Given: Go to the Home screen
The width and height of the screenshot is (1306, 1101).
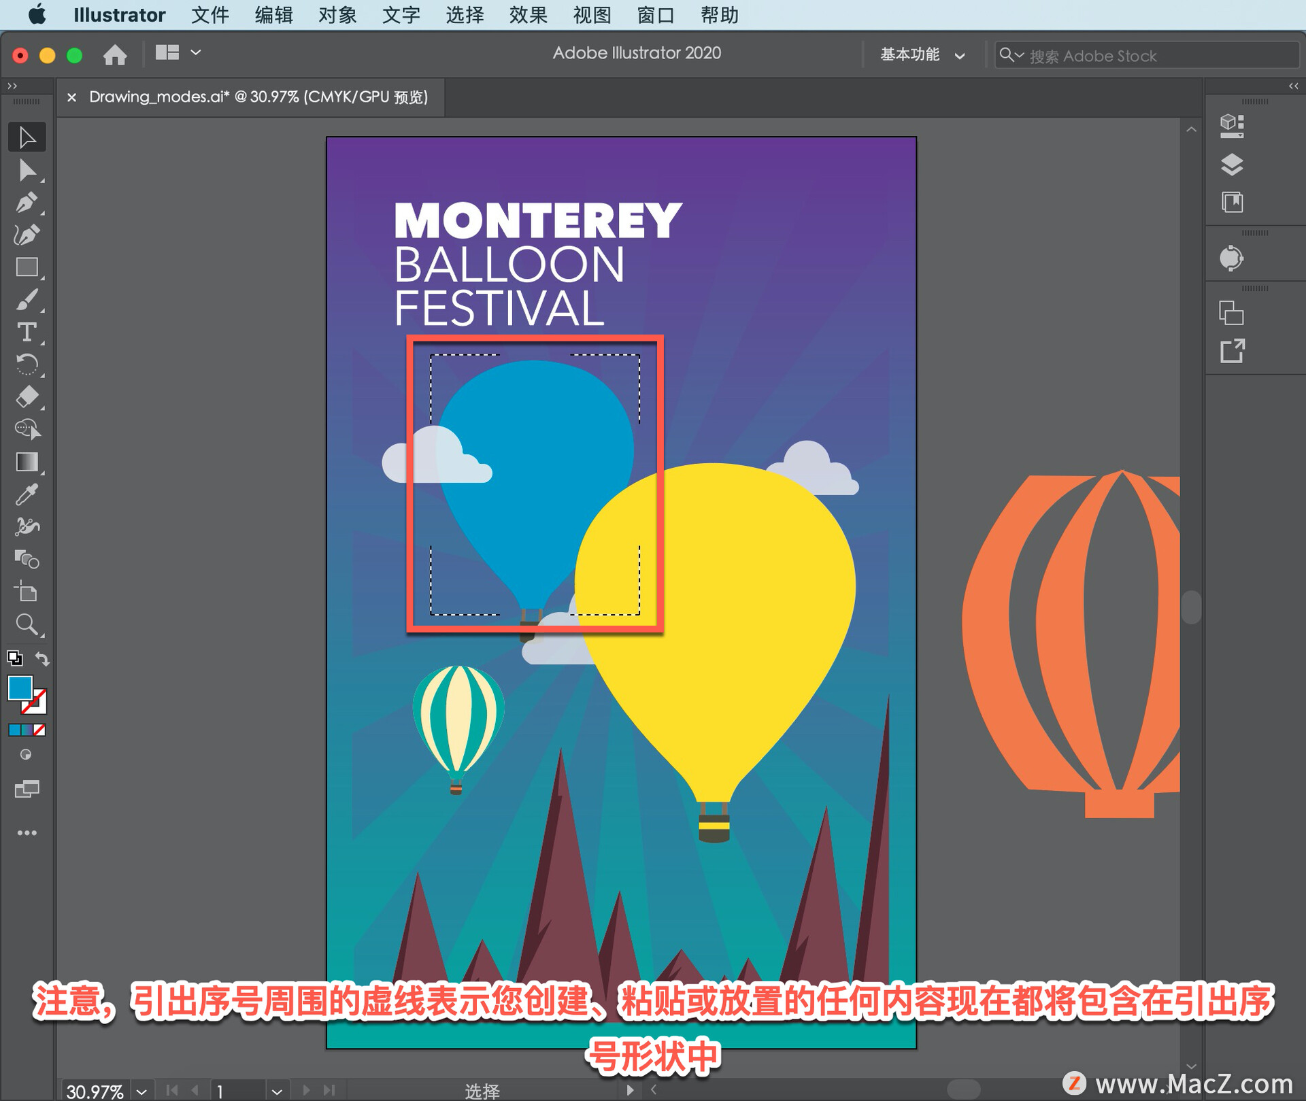Looking at the screenshot, I should click(115, 54).
